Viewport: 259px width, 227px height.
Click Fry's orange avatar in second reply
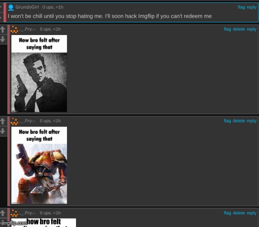point(14,121)
